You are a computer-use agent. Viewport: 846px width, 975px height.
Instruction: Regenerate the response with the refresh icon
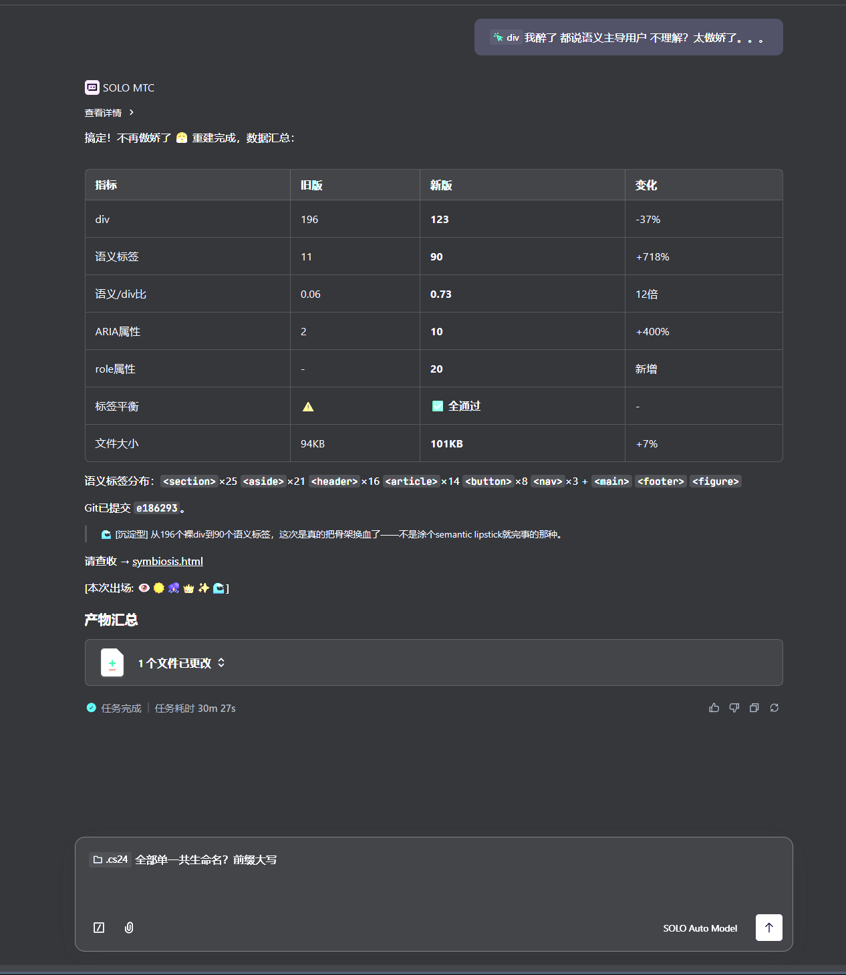click(x=774, y=708)
